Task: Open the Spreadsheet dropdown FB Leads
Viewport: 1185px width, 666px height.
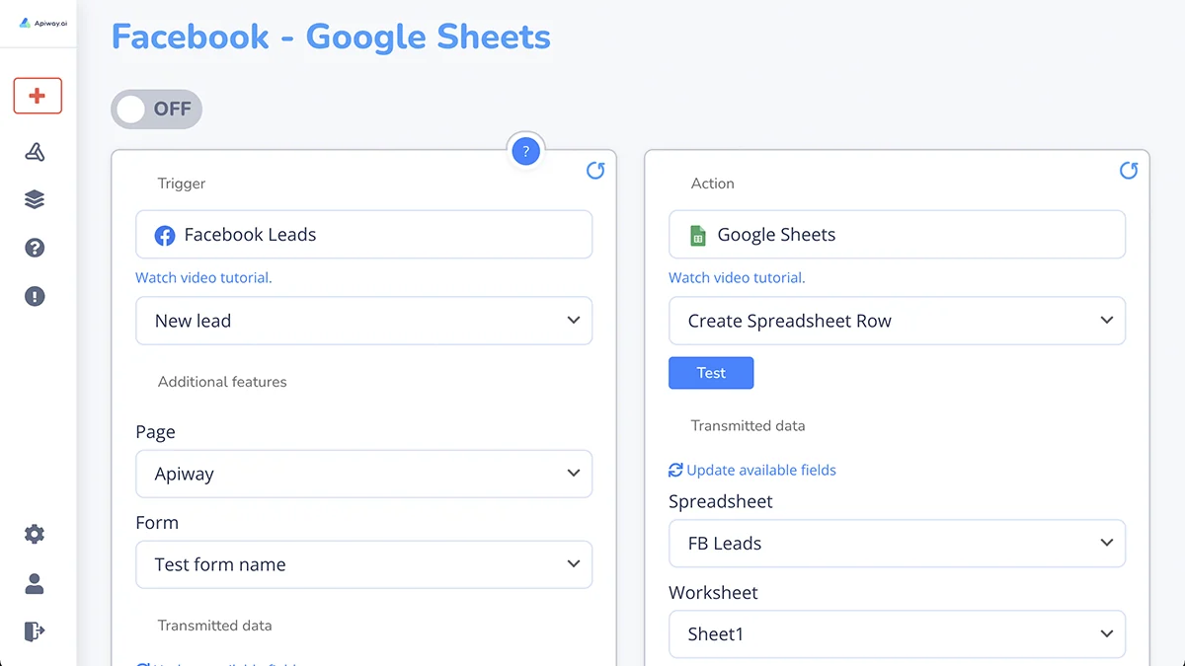Action: click(x=897, y=544)
